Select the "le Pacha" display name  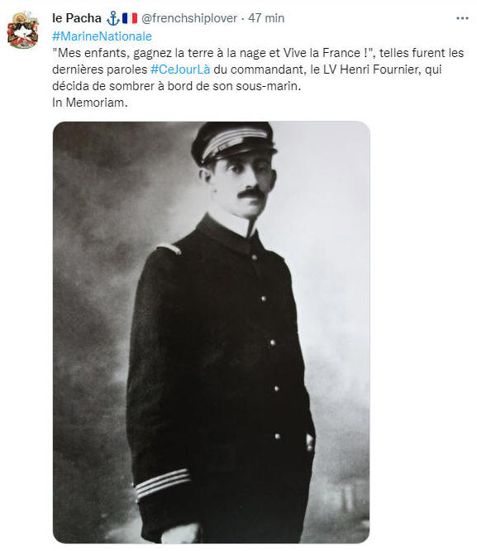tap(77, 18)
